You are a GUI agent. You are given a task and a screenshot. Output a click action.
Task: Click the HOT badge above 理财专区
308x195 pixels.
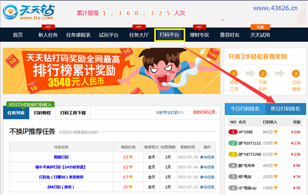pos(200,27)
